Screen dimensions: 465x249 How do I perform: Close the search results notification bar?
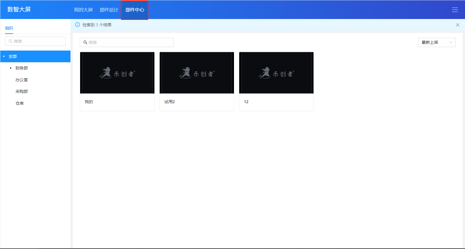tap(457, 25)
